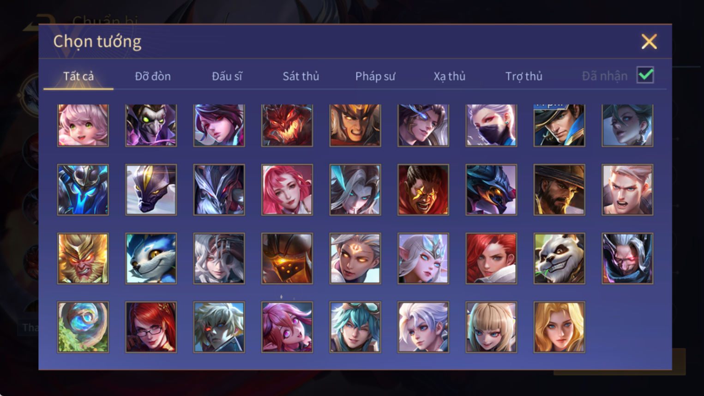Select the cowboy hat bearded hero

[x=559, y=190]
